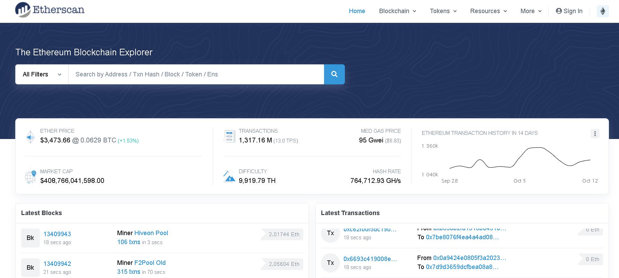Click the Transactions server icon
Screen dimensions: 619x278
click(x=229, y=136)
